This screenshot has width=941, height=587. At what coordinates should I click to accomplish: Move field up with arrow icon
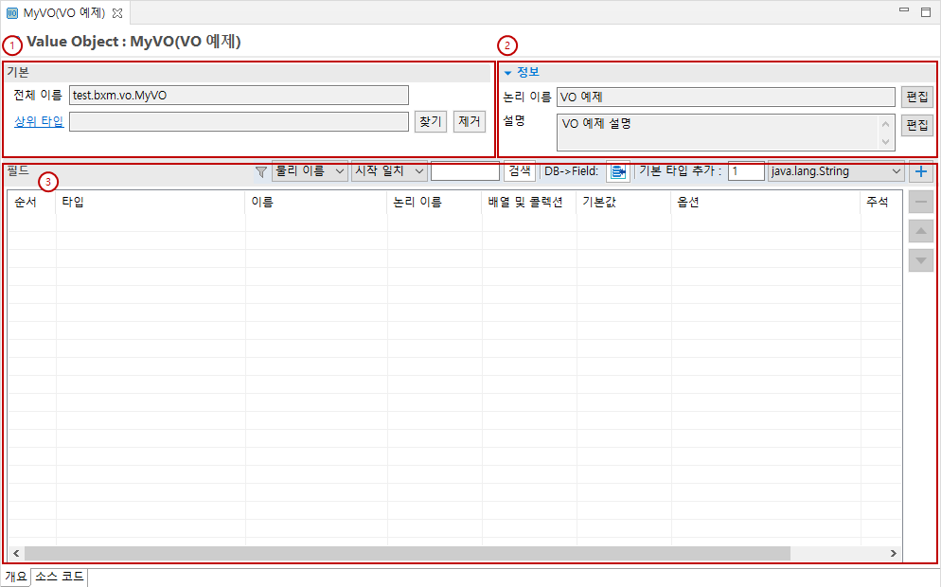[920, 231]
